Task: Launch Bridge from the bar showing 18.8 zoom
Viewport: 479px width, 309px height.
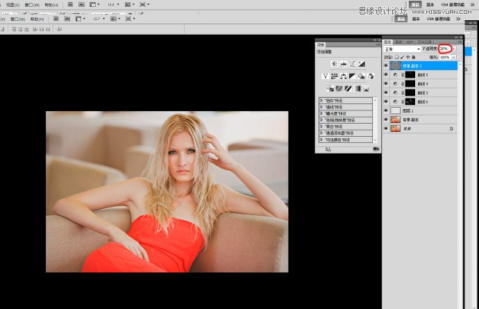Action: [70, 5]
